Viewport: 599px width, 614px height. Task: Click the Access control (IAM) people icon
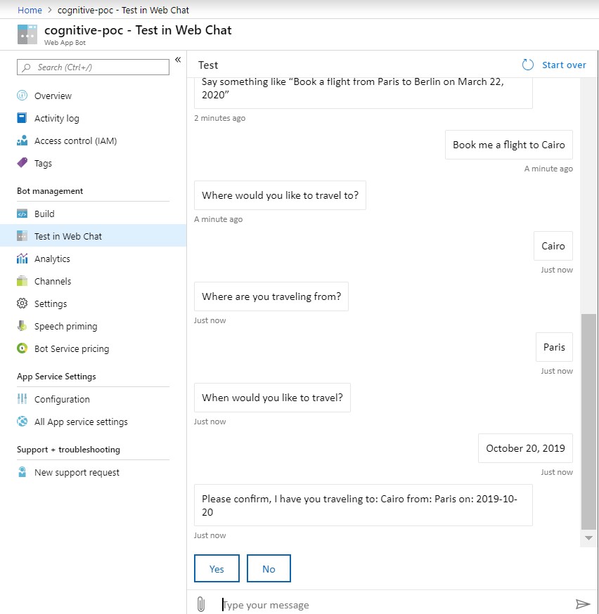(22, 141)
